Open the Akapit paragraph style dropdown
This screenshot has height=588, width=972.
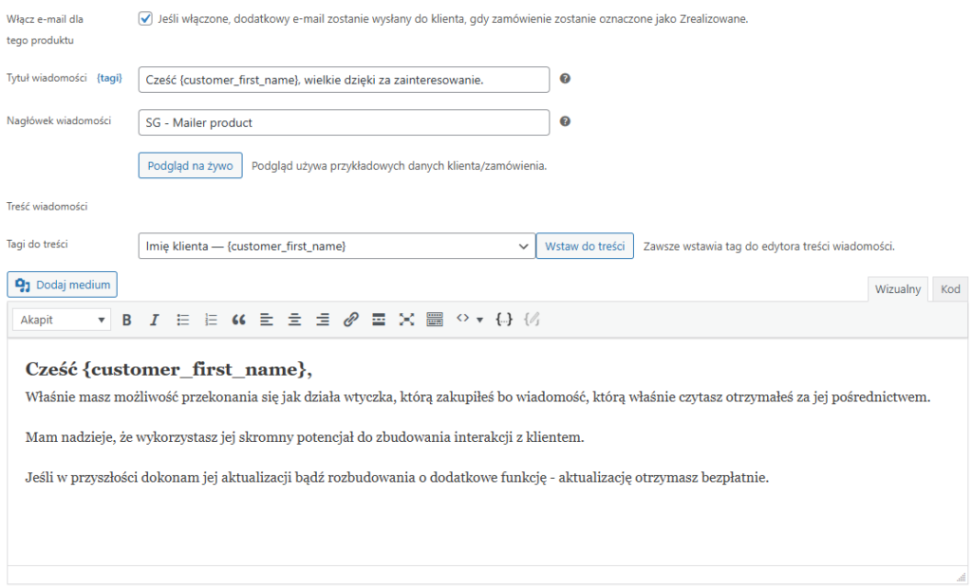tap(60, 320)
